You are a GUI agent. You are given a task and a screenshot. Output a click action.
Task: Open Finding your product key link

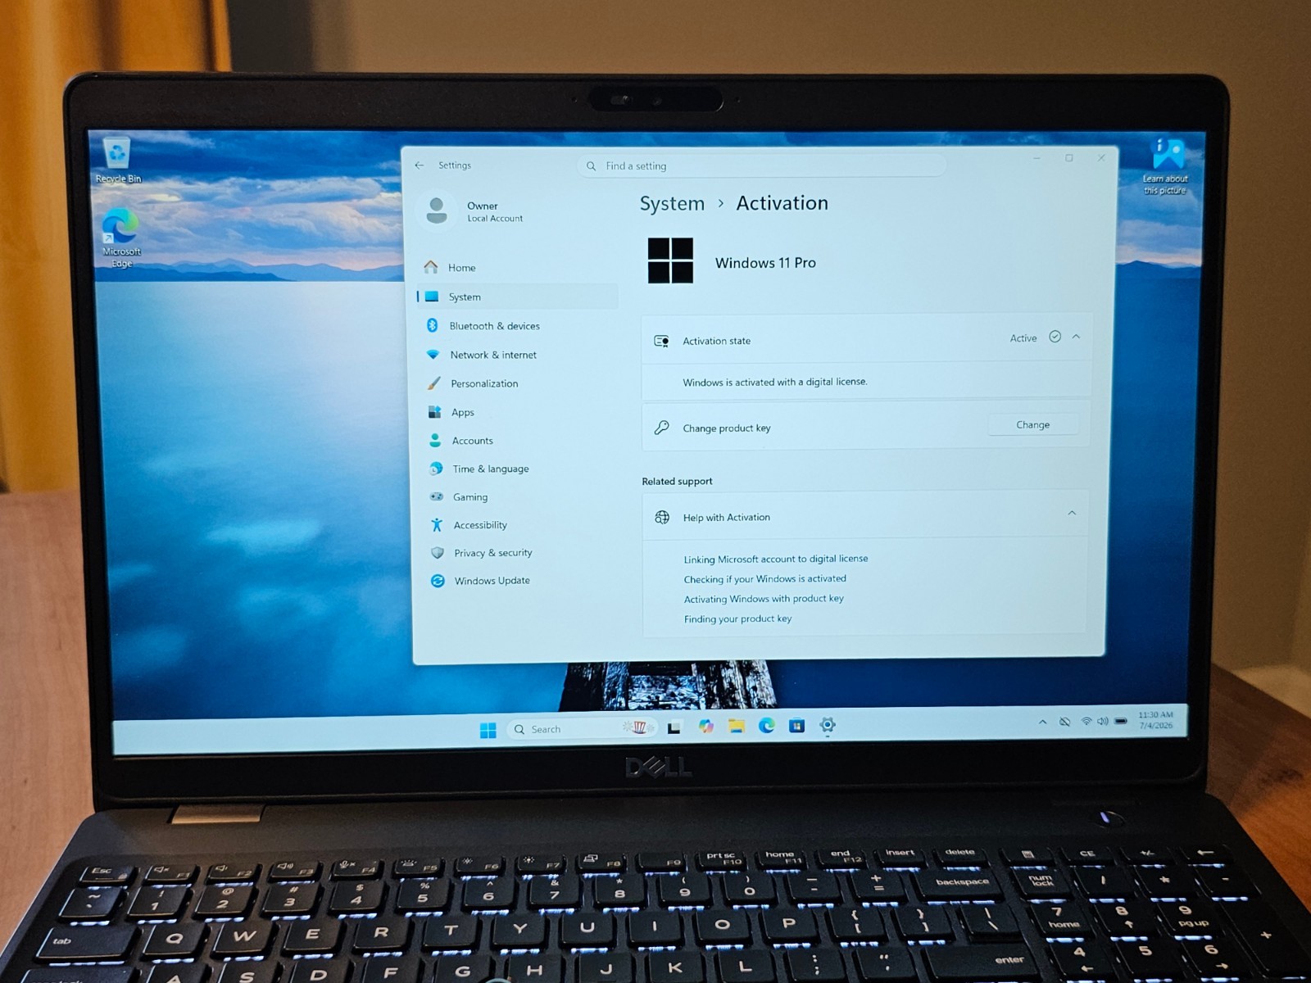737,619
